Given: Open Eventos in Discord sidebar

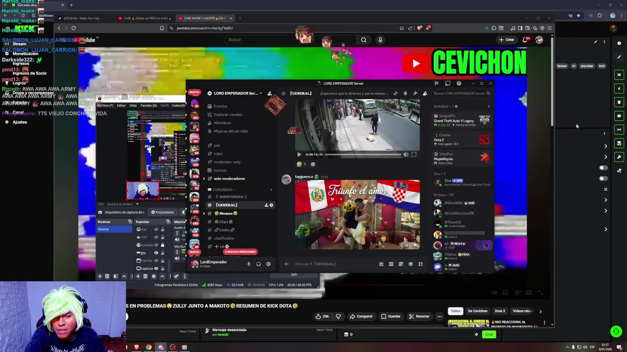Looking at the screenshot, I should tap(220, 106).
